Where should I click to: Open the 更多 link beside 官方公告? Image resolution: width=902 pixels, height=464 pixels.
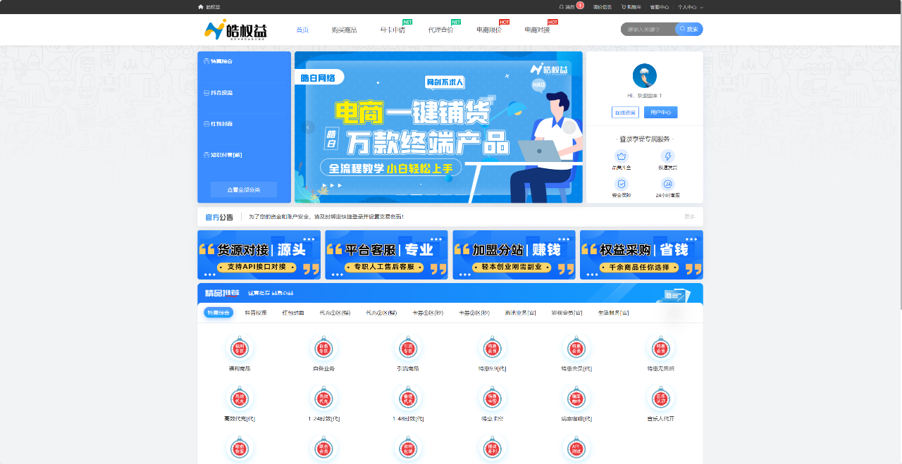tap(689, 216)
